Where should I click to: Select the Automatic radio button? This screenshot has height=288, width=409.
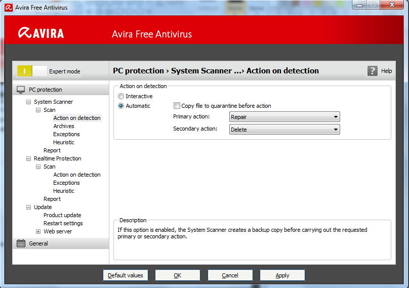coord(121,106)
